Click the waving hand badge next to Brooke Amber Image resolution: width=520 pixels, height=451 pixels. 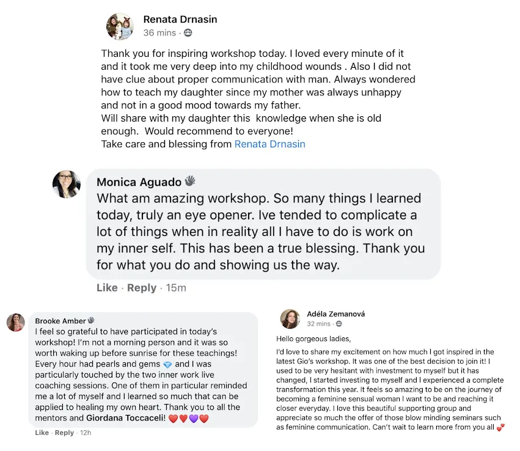[x=91, y=320]
